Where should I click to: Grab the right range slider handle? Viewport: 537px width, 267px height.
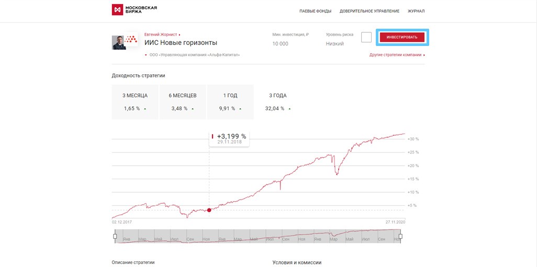click(x=400, y=236)
